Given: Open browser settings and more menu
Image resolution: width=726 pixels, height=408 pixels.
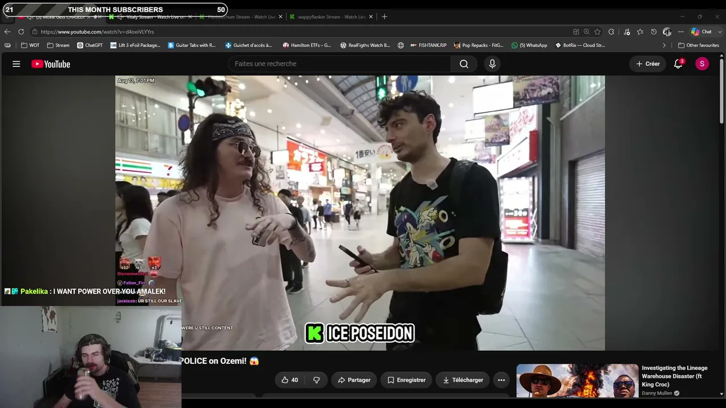Looking at the screenshot, I should tap(681, 32).
